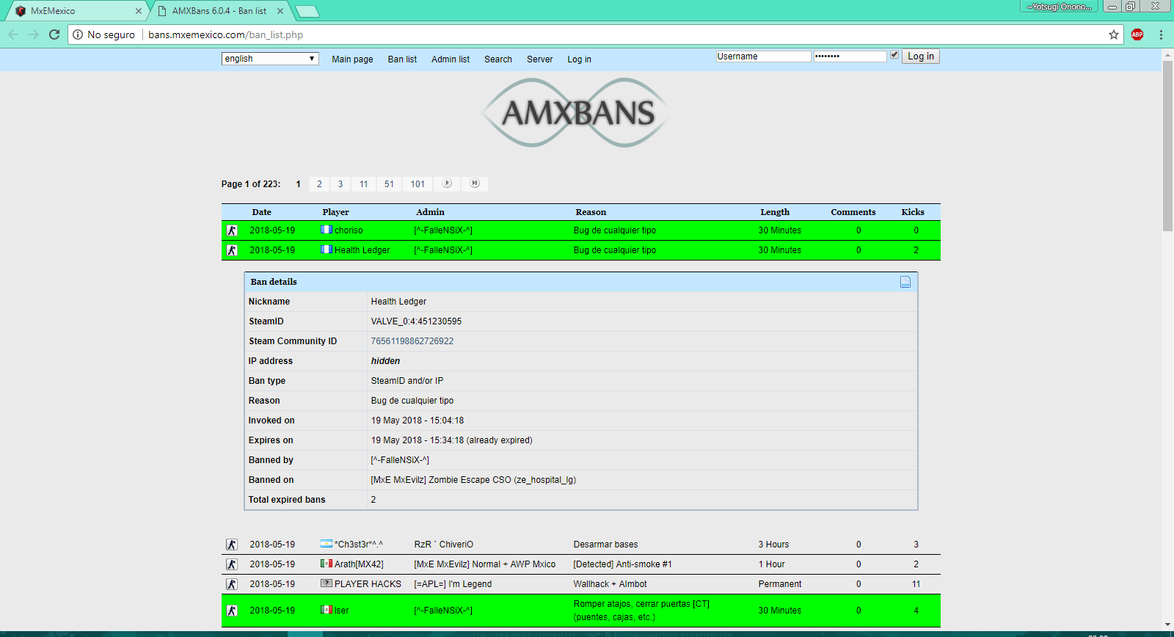The image size is (1174, 637).
Task: Click the flag icon beside Health Ledger
Action: click(327, 250)
